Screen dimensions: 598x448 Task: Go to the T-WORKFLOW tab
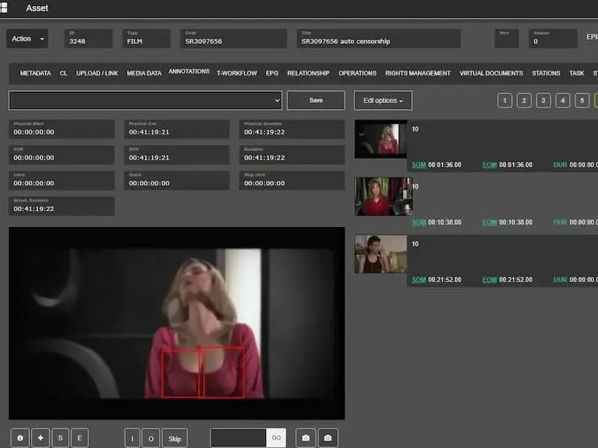(237, 73)
